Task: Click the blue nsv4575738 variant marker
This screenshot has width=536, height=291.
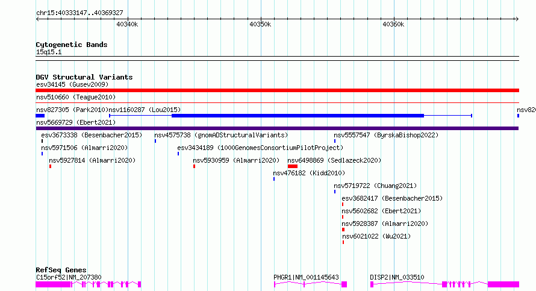Action: 155,141
